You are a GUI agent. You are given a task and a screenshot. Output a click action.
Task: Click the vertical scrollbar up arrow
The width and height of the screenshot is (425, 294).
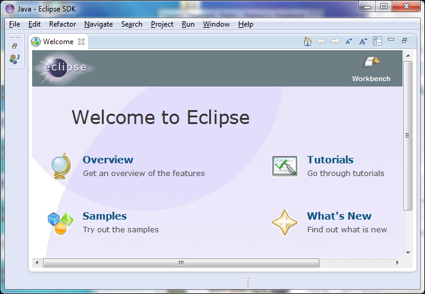[408, 56]
